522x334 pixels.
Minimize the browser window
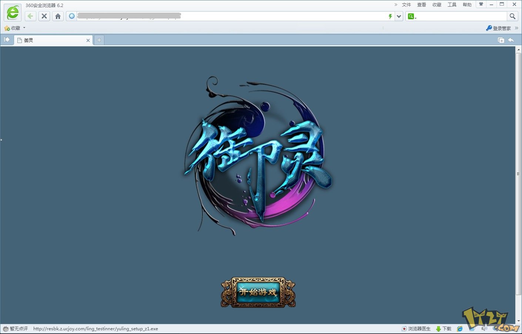coord(491,4)
